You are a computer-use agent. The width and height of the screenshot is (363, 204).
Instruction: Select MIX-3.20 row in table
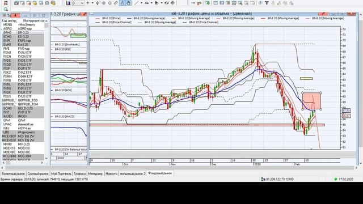point(23,144)
